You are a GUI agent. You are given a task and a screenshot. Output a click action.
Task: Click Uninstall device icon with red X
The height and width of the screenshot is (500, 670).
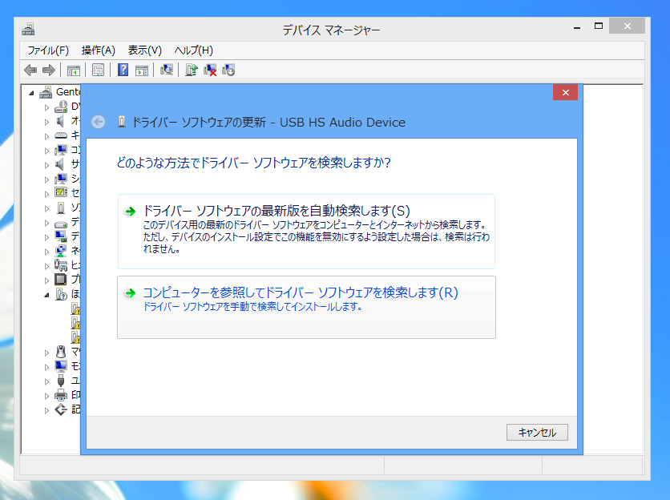[x=210, y=70]
